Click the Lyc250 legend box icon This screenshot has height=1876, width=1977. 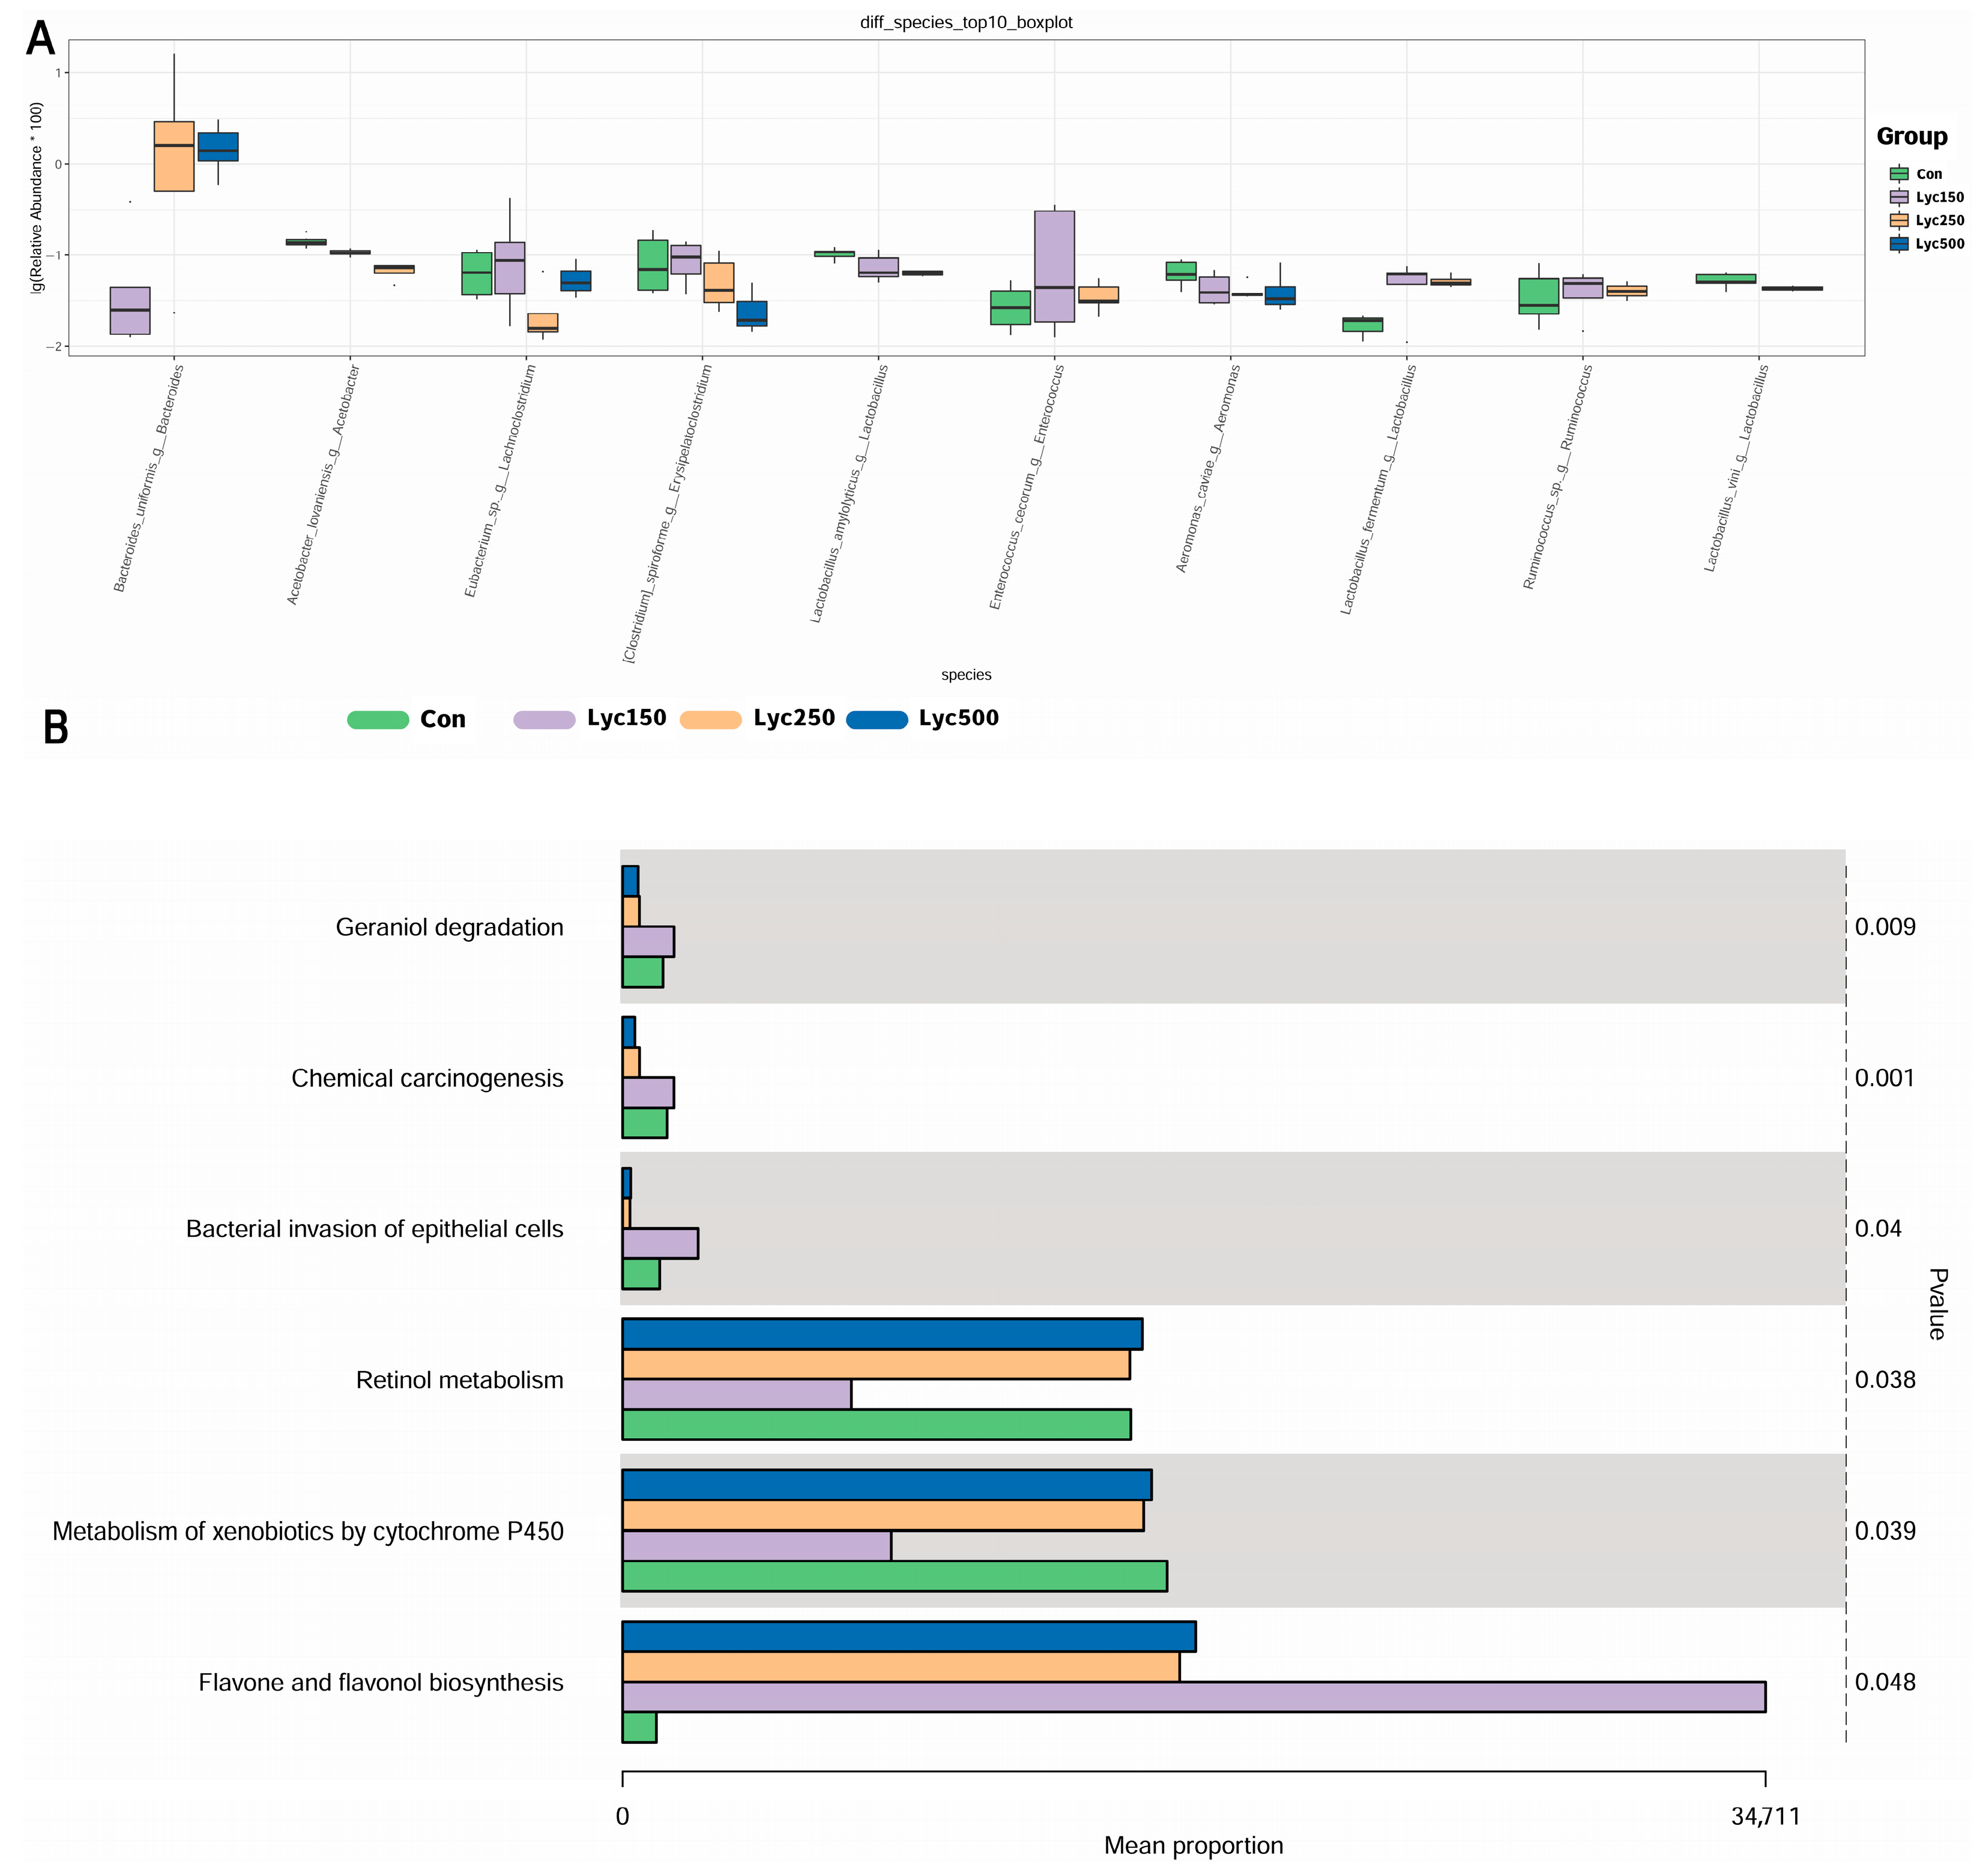click(x=1898, y=220)
